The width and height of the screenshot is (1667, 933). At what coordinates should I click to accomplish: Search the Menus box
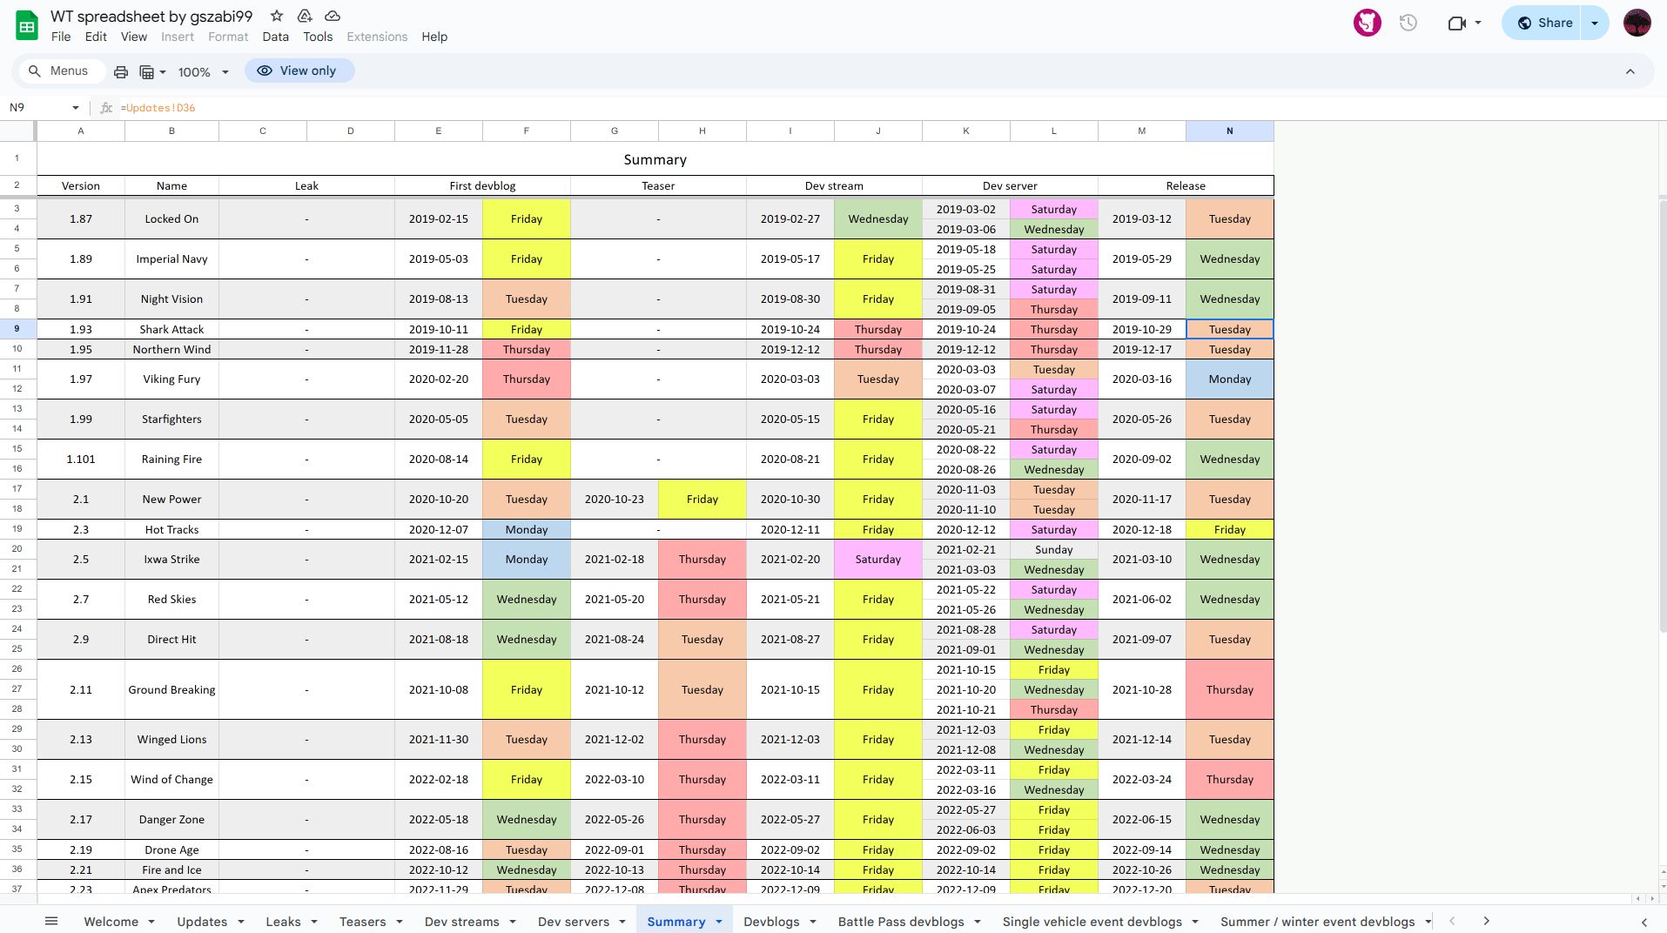pyautogui.click(x=59, y=71)
